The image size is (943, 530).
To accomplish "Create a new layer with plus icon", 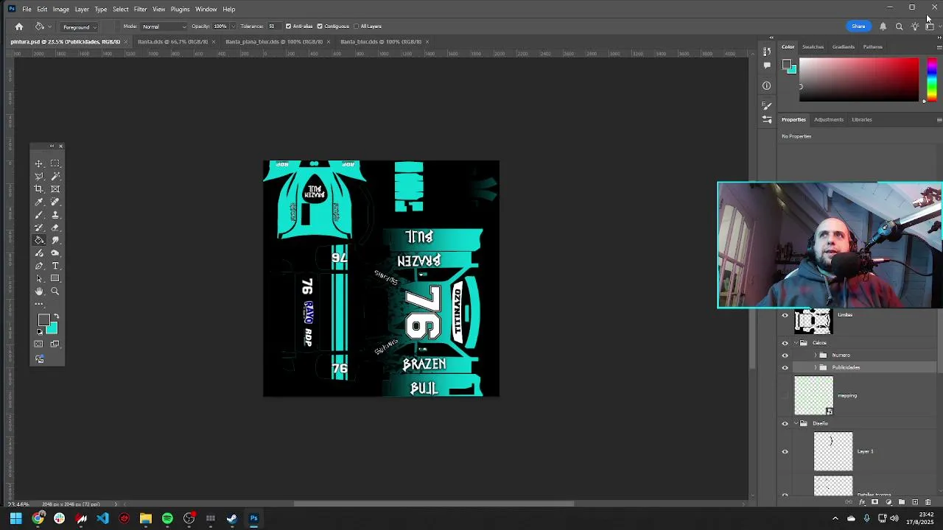I will 915,502.
